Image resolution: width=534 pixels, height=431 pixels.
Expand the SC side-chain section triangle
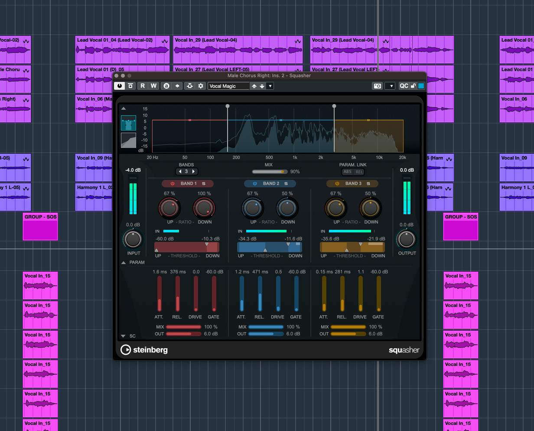[124, 336]
